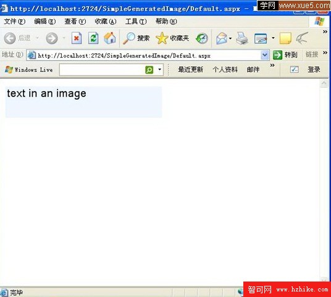331x297 pixels.
Task: Click the checkmark icon beside 登录
Action: (295, 69)
